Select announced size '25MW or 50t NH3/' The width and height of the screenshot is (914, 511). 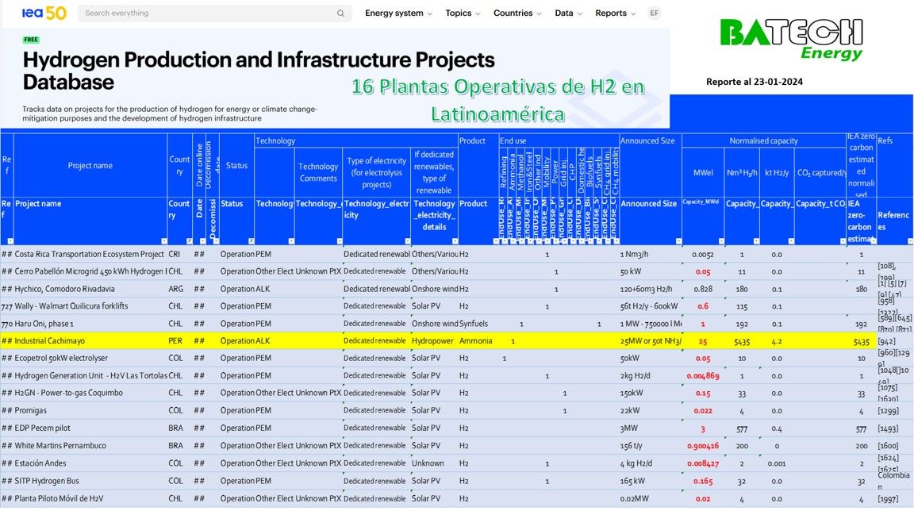tap(651, 341)
